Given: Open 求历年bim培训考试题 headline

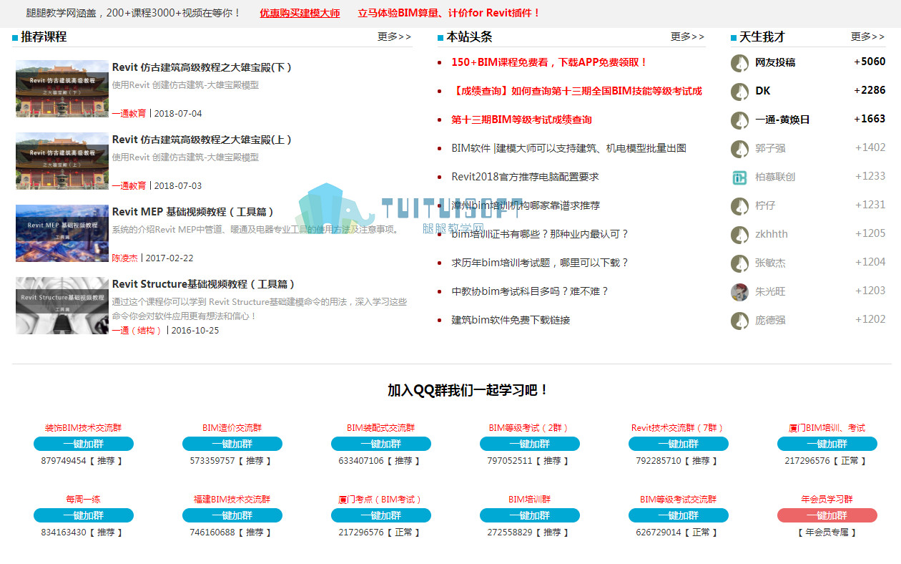Looking at the screenshot, I should click(540, 263).
